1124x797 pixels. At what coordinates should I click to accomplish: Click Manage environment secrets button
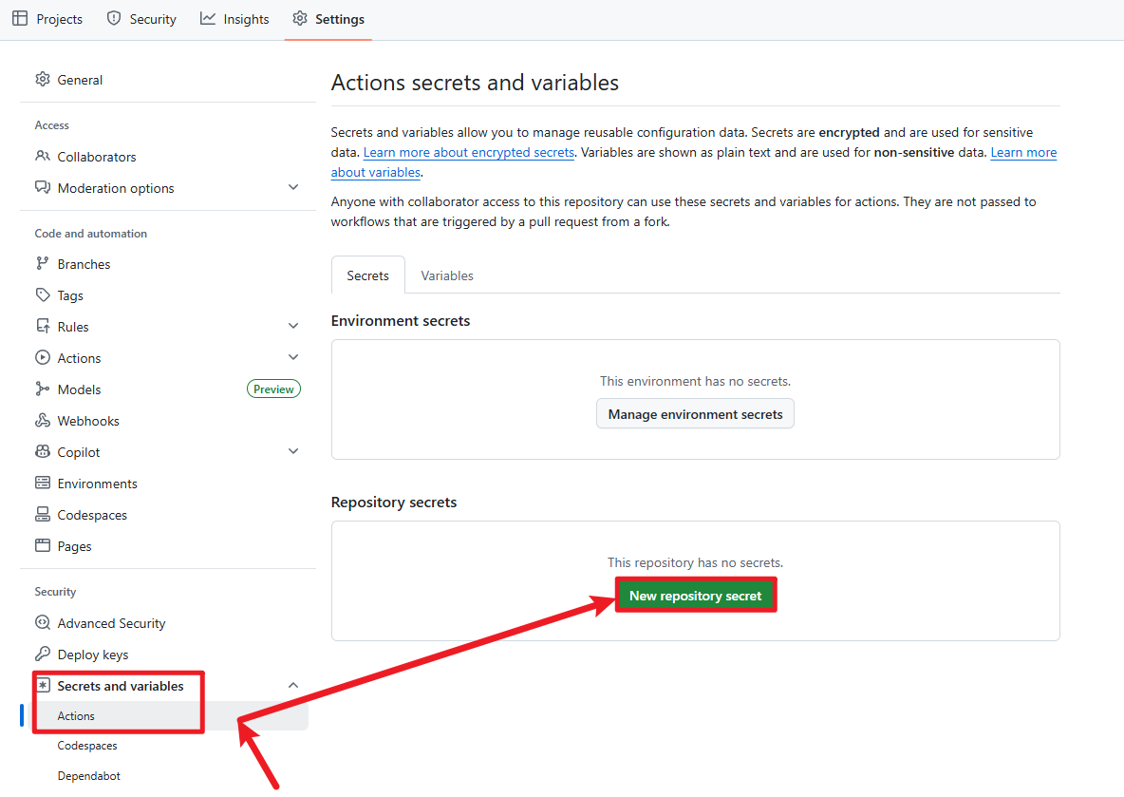click(x=695, y=414)
